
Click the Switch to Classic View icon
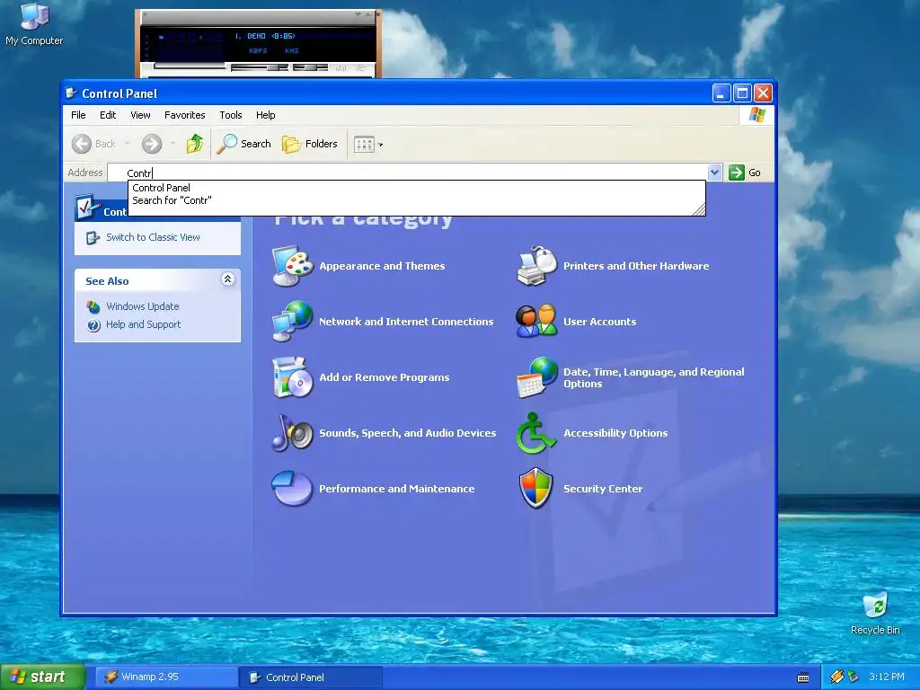93,237
